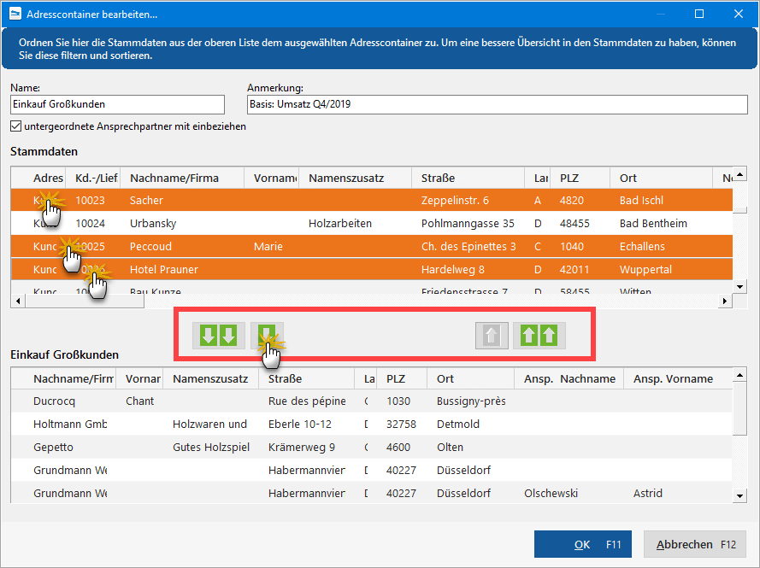Click the Anmerkung field with Basis: Umsatz Q4/2019

[x=498, y=104]
